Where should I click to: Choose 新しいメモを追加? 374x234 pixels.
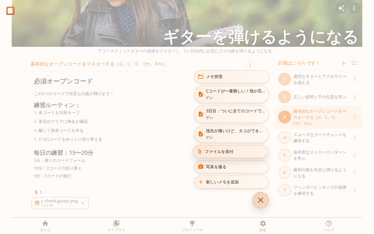click(231, 182)
